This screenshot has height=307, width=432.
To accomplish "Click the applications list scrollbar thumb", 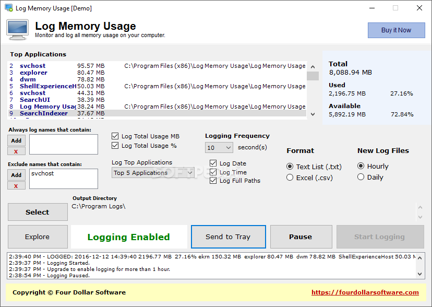I will click(313, 76).
